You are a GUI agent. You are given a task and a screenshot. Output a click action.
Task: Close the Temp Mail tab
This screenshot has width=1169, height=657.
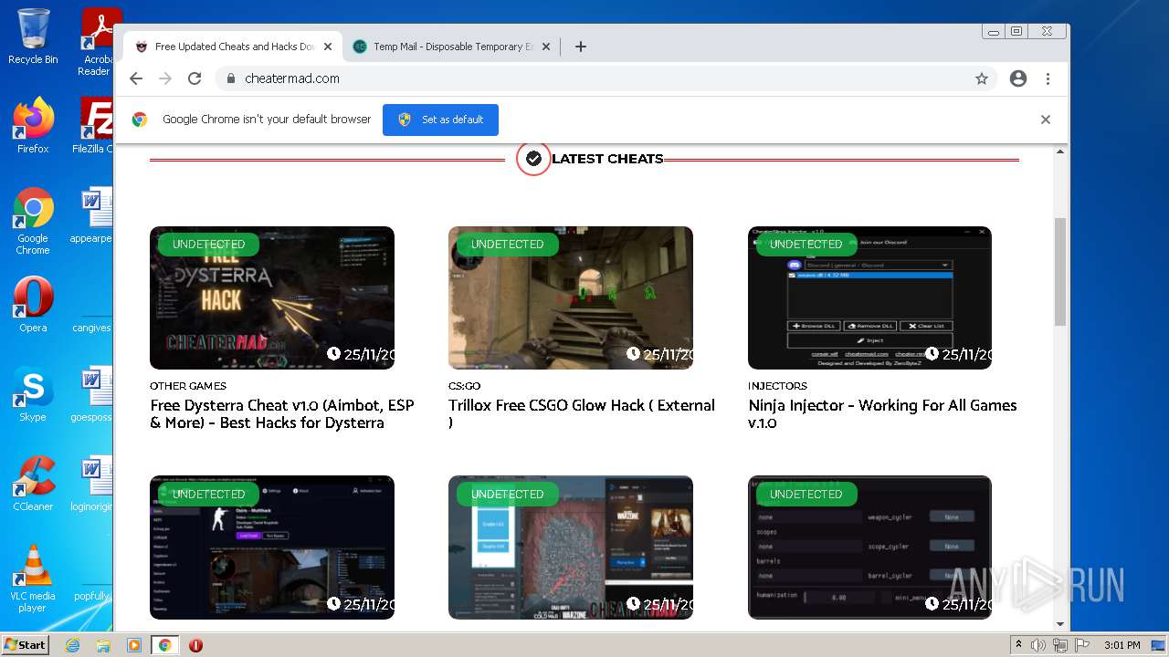546,47
